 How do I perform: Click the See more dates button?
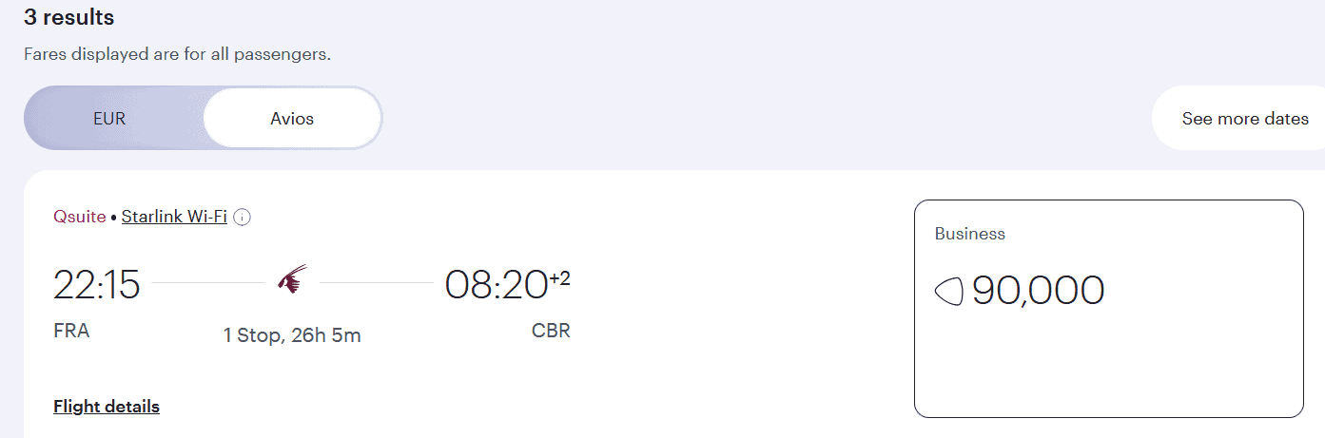(x=1244, y=119)
